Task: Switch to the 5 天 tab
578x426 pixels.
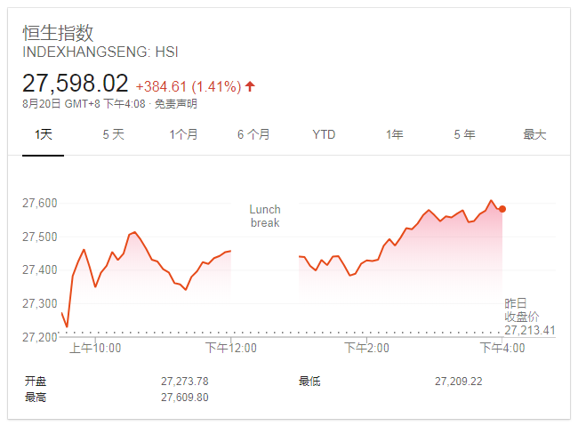Action: tap(113, 134)
